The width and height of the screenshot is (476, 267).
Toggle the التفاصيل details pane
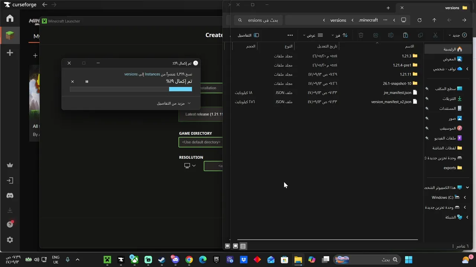[248, 35]
